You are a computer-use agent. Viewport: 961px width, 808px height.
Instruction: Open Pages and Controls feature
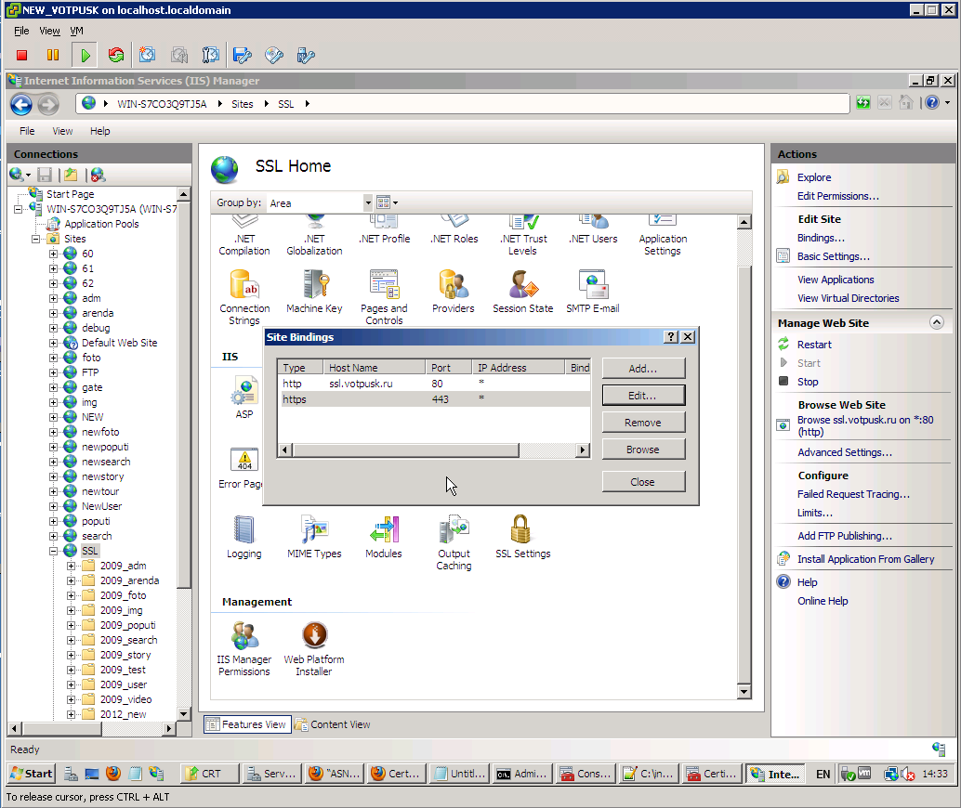[x=384, y=298]
